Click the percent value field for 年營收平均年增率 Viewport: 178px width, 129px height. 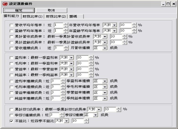(x=126, y=25)
